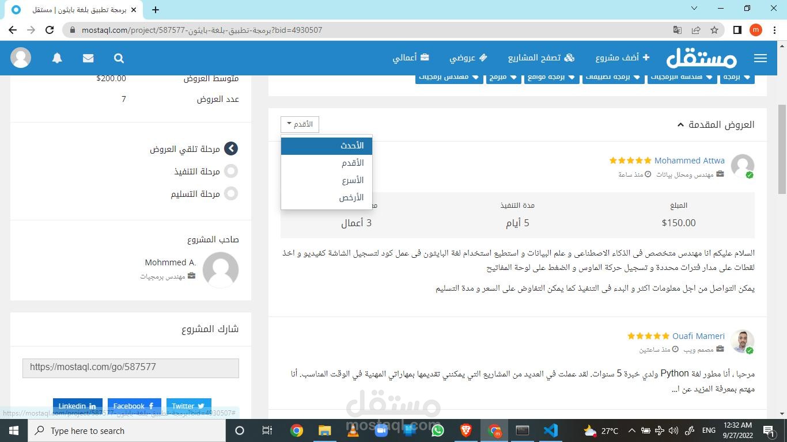
Task: Select الأرخص in sort dropdown
Action: click(x=327, y=197)
